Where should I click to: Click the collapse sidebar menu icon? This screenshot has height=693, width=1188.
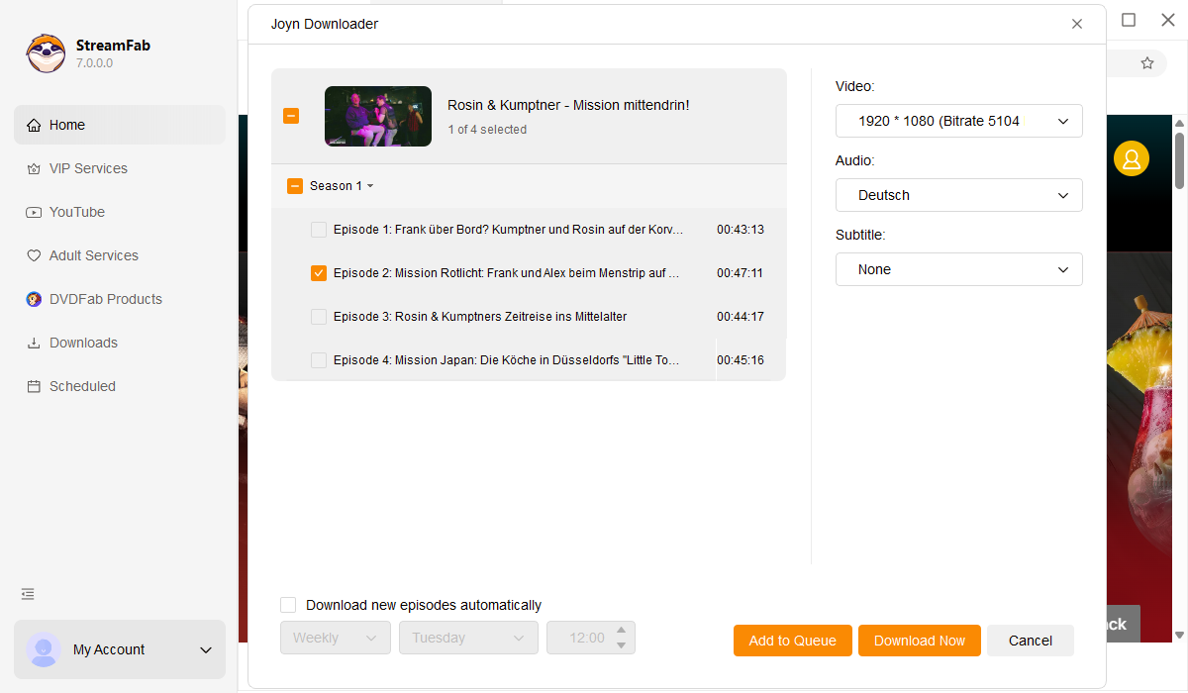click(x=28, y=594)
